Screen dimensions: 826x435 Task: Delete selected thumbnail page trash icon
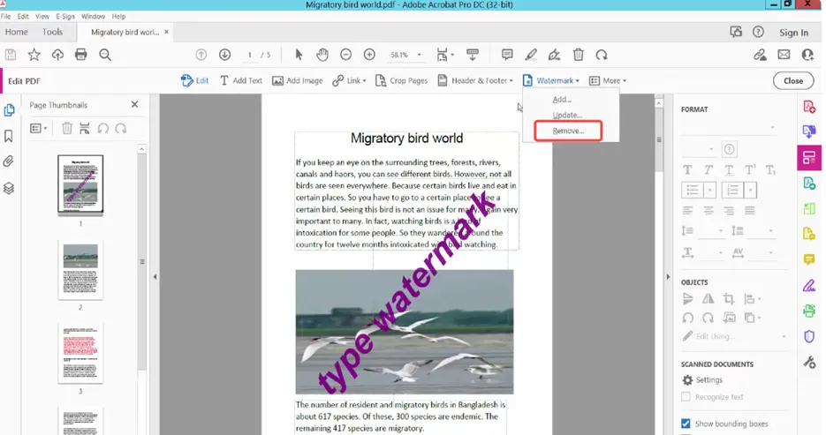(x=67, y=128)
